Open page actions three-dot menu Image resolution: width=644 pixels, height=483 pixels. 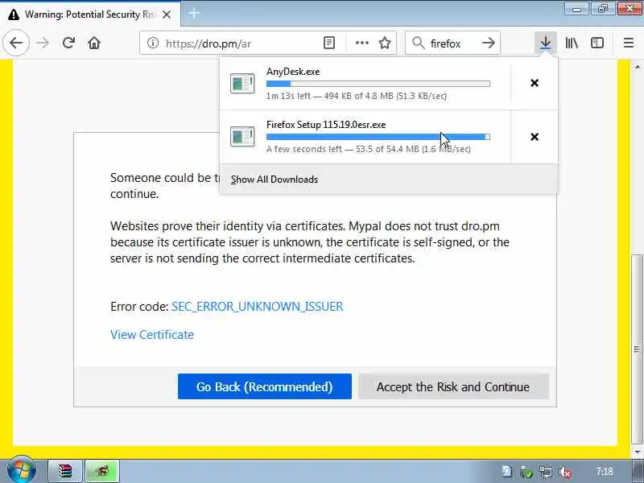(361, 43)
